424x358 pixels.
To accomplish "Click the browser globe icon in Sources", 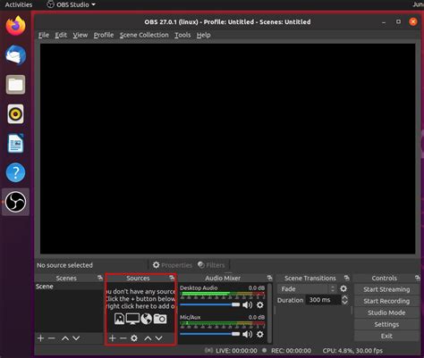I will click(x=147, y=319).
